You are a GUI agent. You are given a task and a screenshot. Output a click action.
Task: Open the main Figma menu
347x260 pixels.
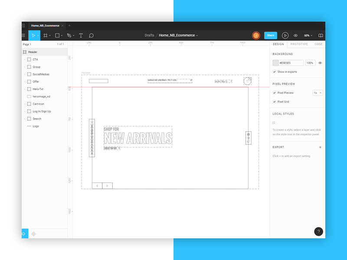(x=23, y=36)
